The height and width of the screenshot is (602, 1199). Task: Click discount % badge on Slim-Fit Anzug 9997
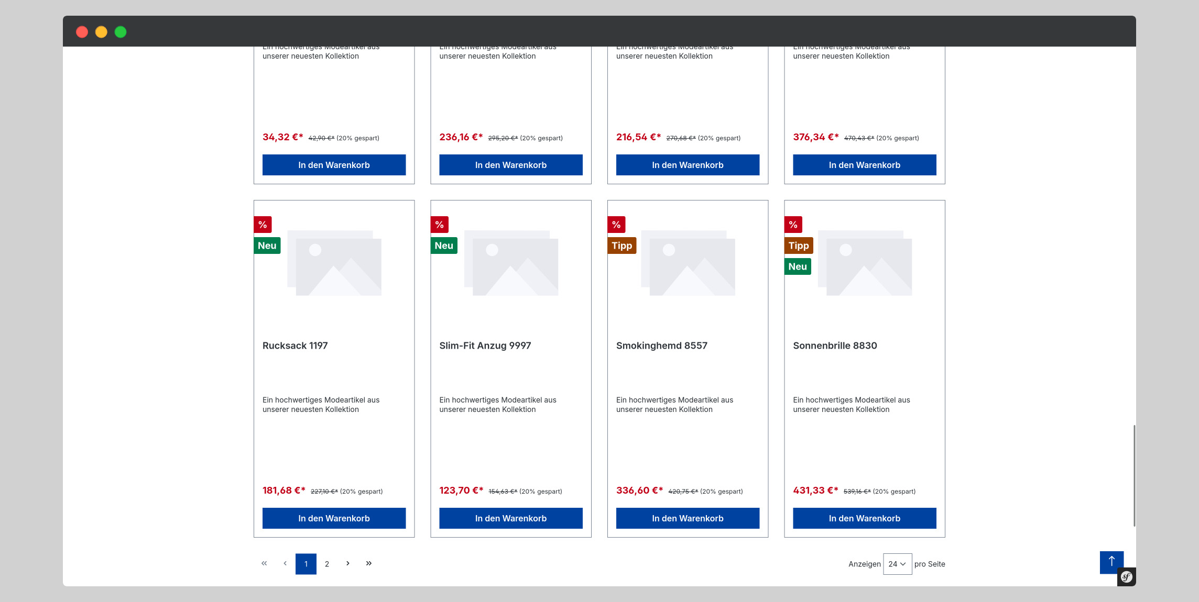coord(440,225)
